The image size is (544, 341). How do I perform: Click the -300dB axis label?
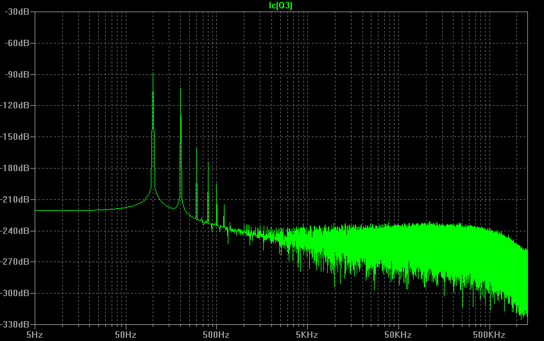click(x=15, y=293)
